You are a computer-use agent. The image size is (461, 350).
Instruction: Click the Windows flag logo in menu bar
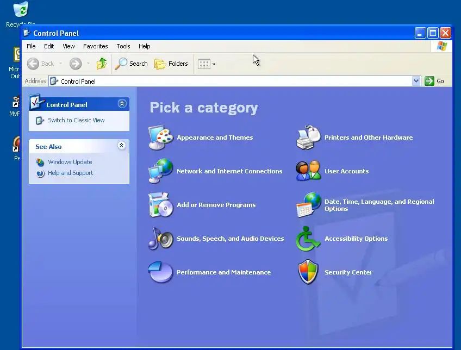pyautogui.click(x=442, y=46)
